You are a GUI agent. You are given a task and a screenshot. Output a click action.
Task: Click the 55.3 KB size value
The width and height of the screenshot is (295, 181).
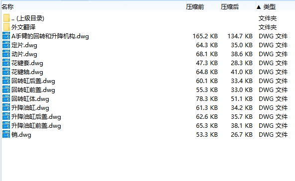[x=207, y=90]
